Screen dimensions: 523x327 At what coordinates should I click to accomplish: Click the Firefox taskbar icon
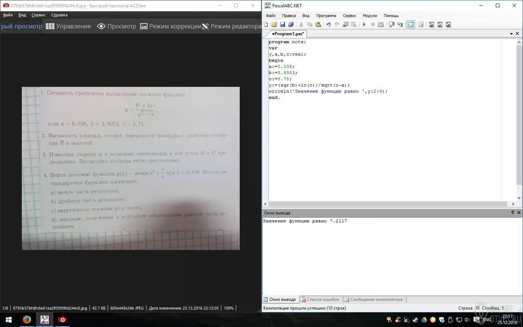[26, 320]
